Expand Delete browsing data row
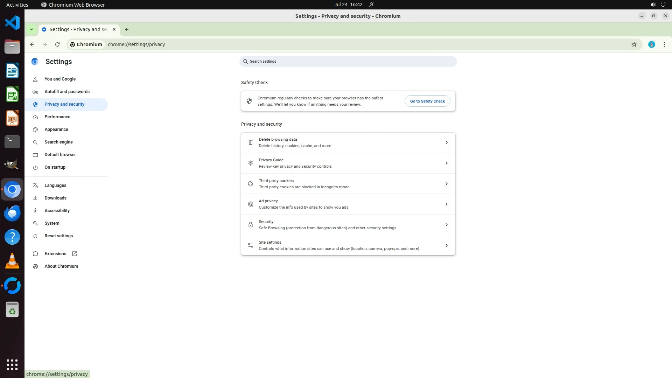The height and width of the screenshot is (378, 672). coord(348,142)
